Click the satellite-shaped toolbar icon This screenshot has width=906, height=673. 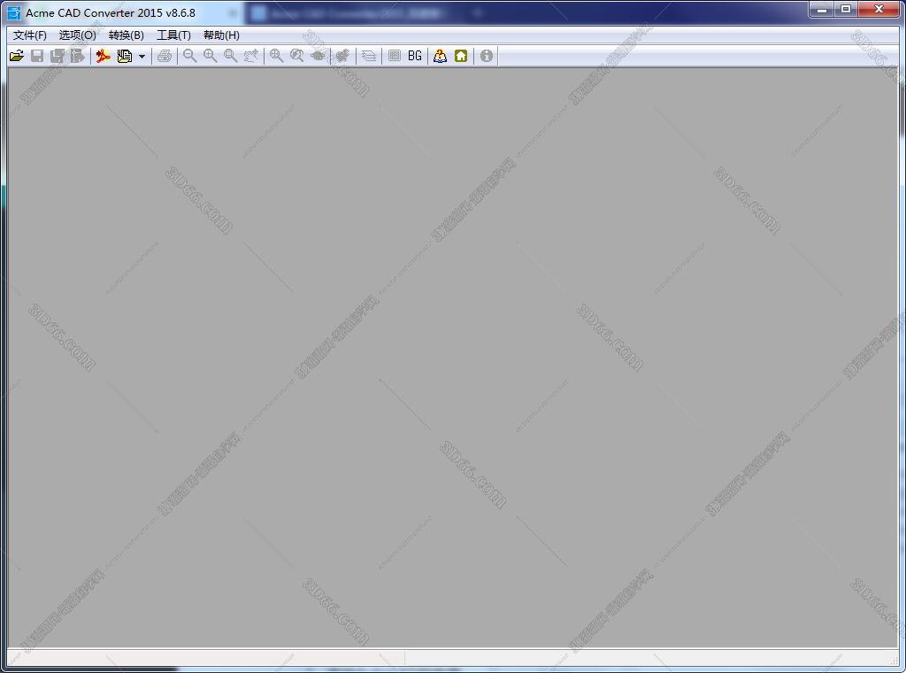point(342,56)
